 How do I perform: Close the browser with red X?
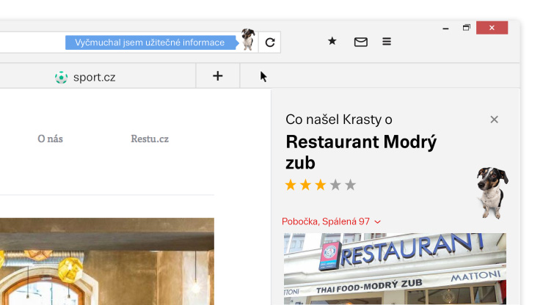[492, 28]
